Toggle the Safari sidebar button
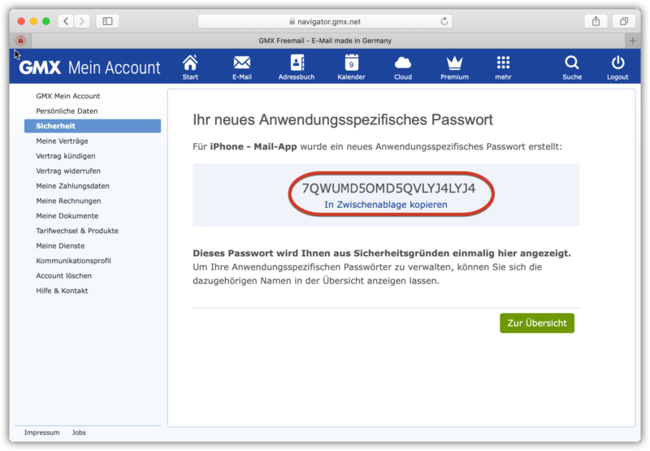Screen dimensions: 650x451 107,21
